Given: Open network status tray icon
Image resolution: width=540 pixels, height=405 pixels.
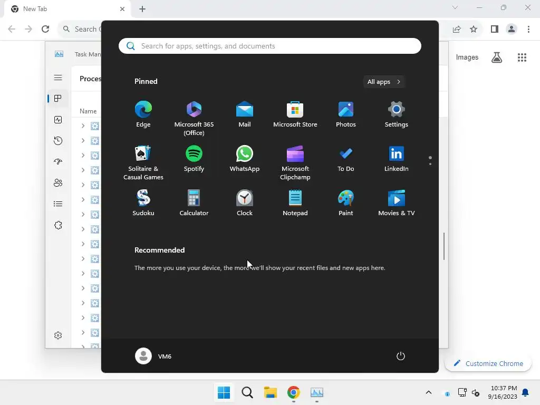Looking at the screenshot, I should click(462, 392).
